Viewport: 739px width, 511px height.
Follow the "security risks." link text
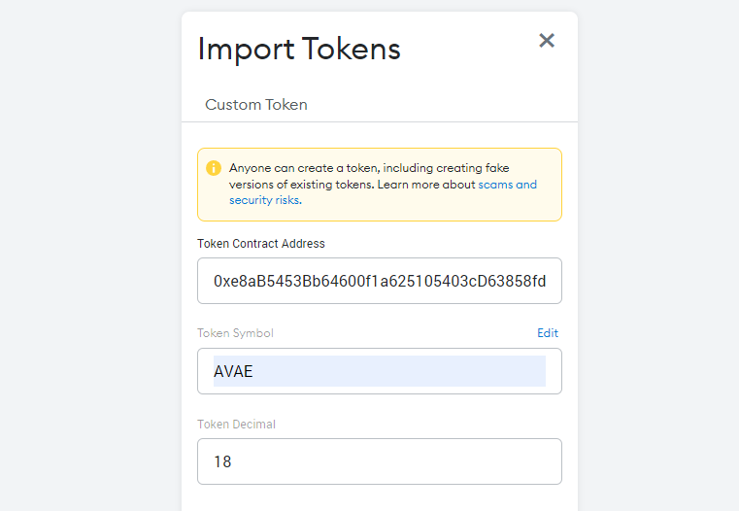[265, 200]
